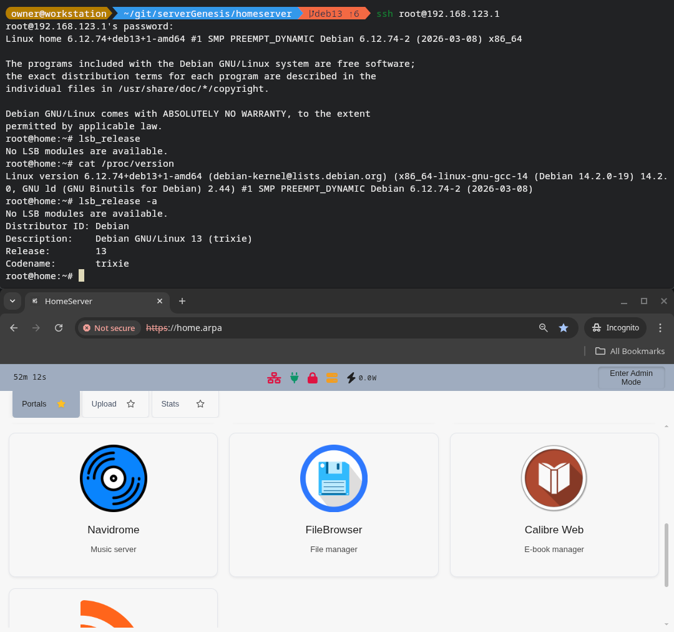Click the Not secure site info chip
Image resolution: width=674 pixels, height=632 pixels.
click(109, 328)
